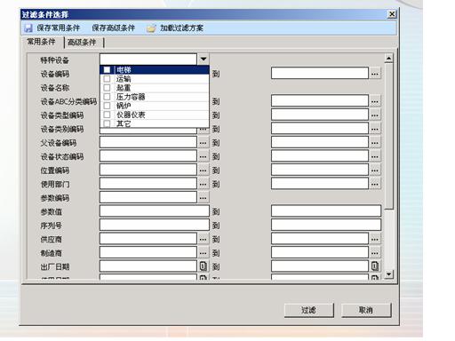Focus the 设备类型编码 end input field
Screen dimensions: 455x341
(x=320, y=115)
